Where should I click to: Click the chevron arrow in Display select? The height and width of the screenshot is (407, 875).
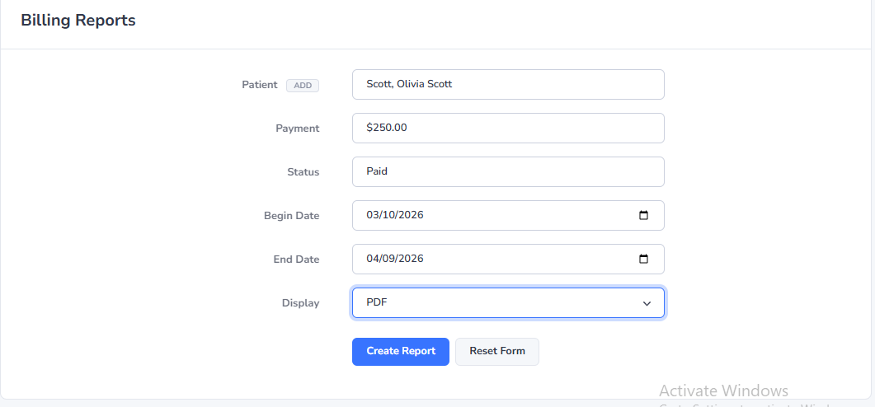(x=647, y=303)
